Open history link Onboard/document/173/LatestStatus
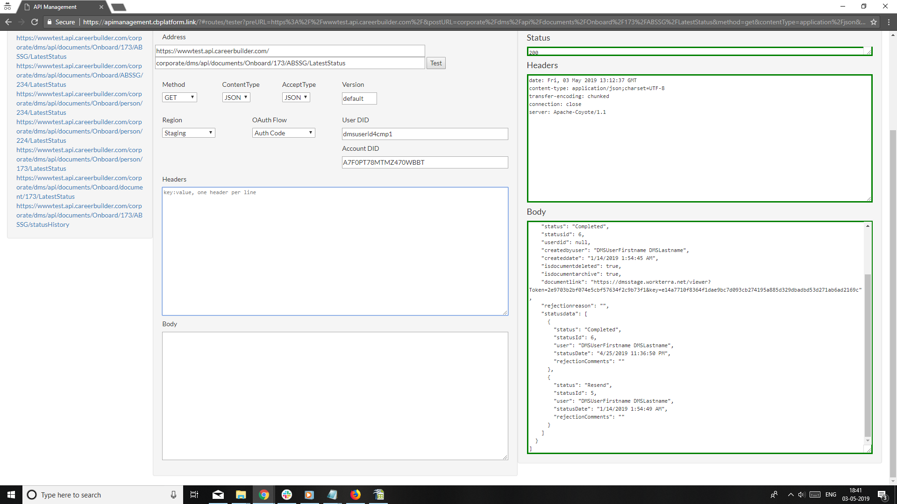 tap(79, 187)
